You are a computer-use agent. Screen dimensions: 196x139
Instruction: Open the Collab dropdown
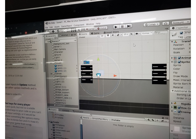point(151,24)
